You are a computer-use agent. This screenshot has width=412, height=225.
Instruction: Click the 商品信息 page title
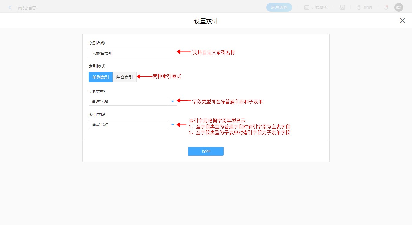[x=27, y=8]
